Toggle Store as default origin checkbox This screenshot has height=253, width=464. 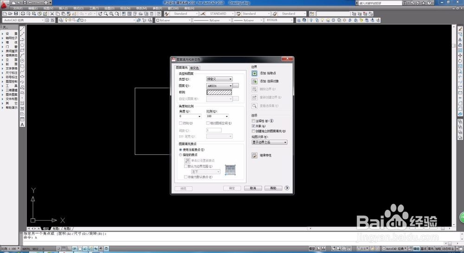coord(186,177)
